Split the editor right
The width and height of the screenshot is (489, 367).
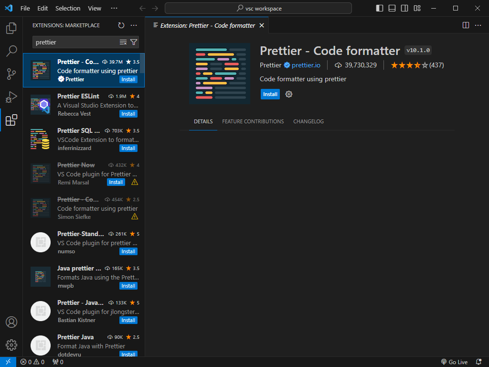(x=466, y=25)
